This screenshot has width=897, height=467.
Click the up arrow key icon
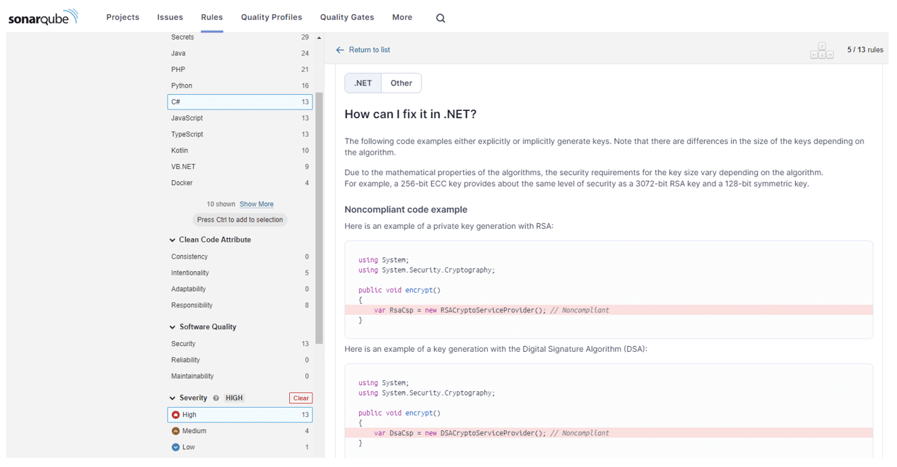click(x=821, y=47)
